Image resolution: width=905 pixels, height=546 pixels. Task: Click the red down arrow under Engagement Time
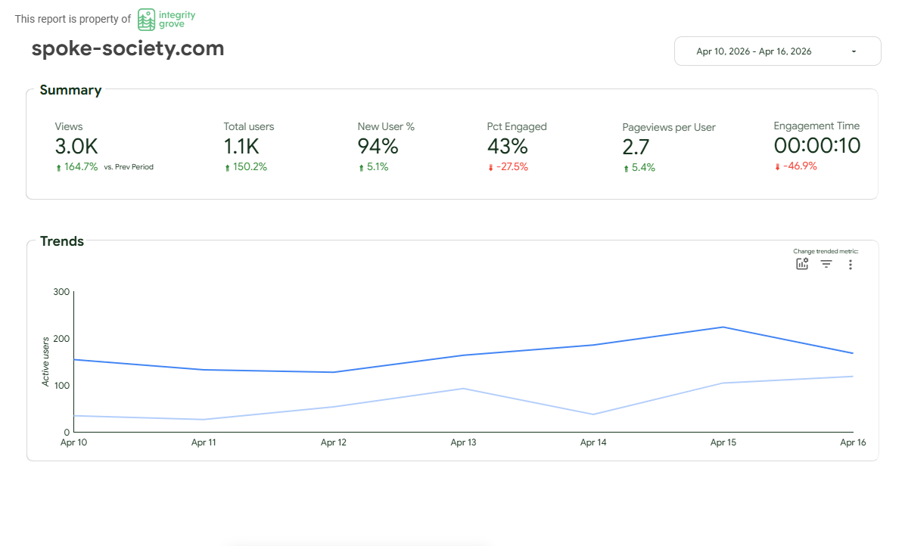coord(777,167)
